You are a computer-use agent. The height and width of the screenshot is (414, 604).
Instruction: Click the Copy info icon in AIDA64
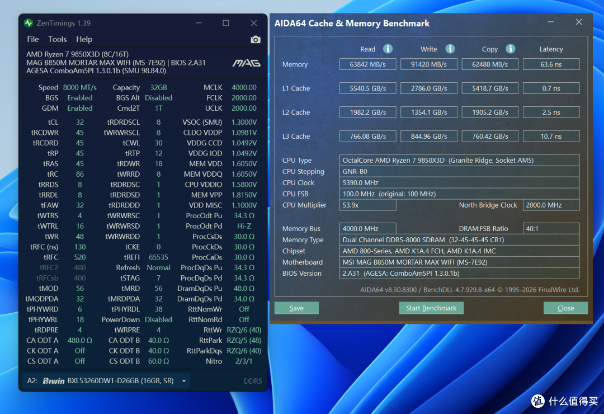[x=511, y=49]
